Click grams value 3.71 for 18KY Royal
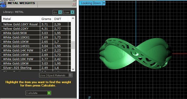 (45, 24)
